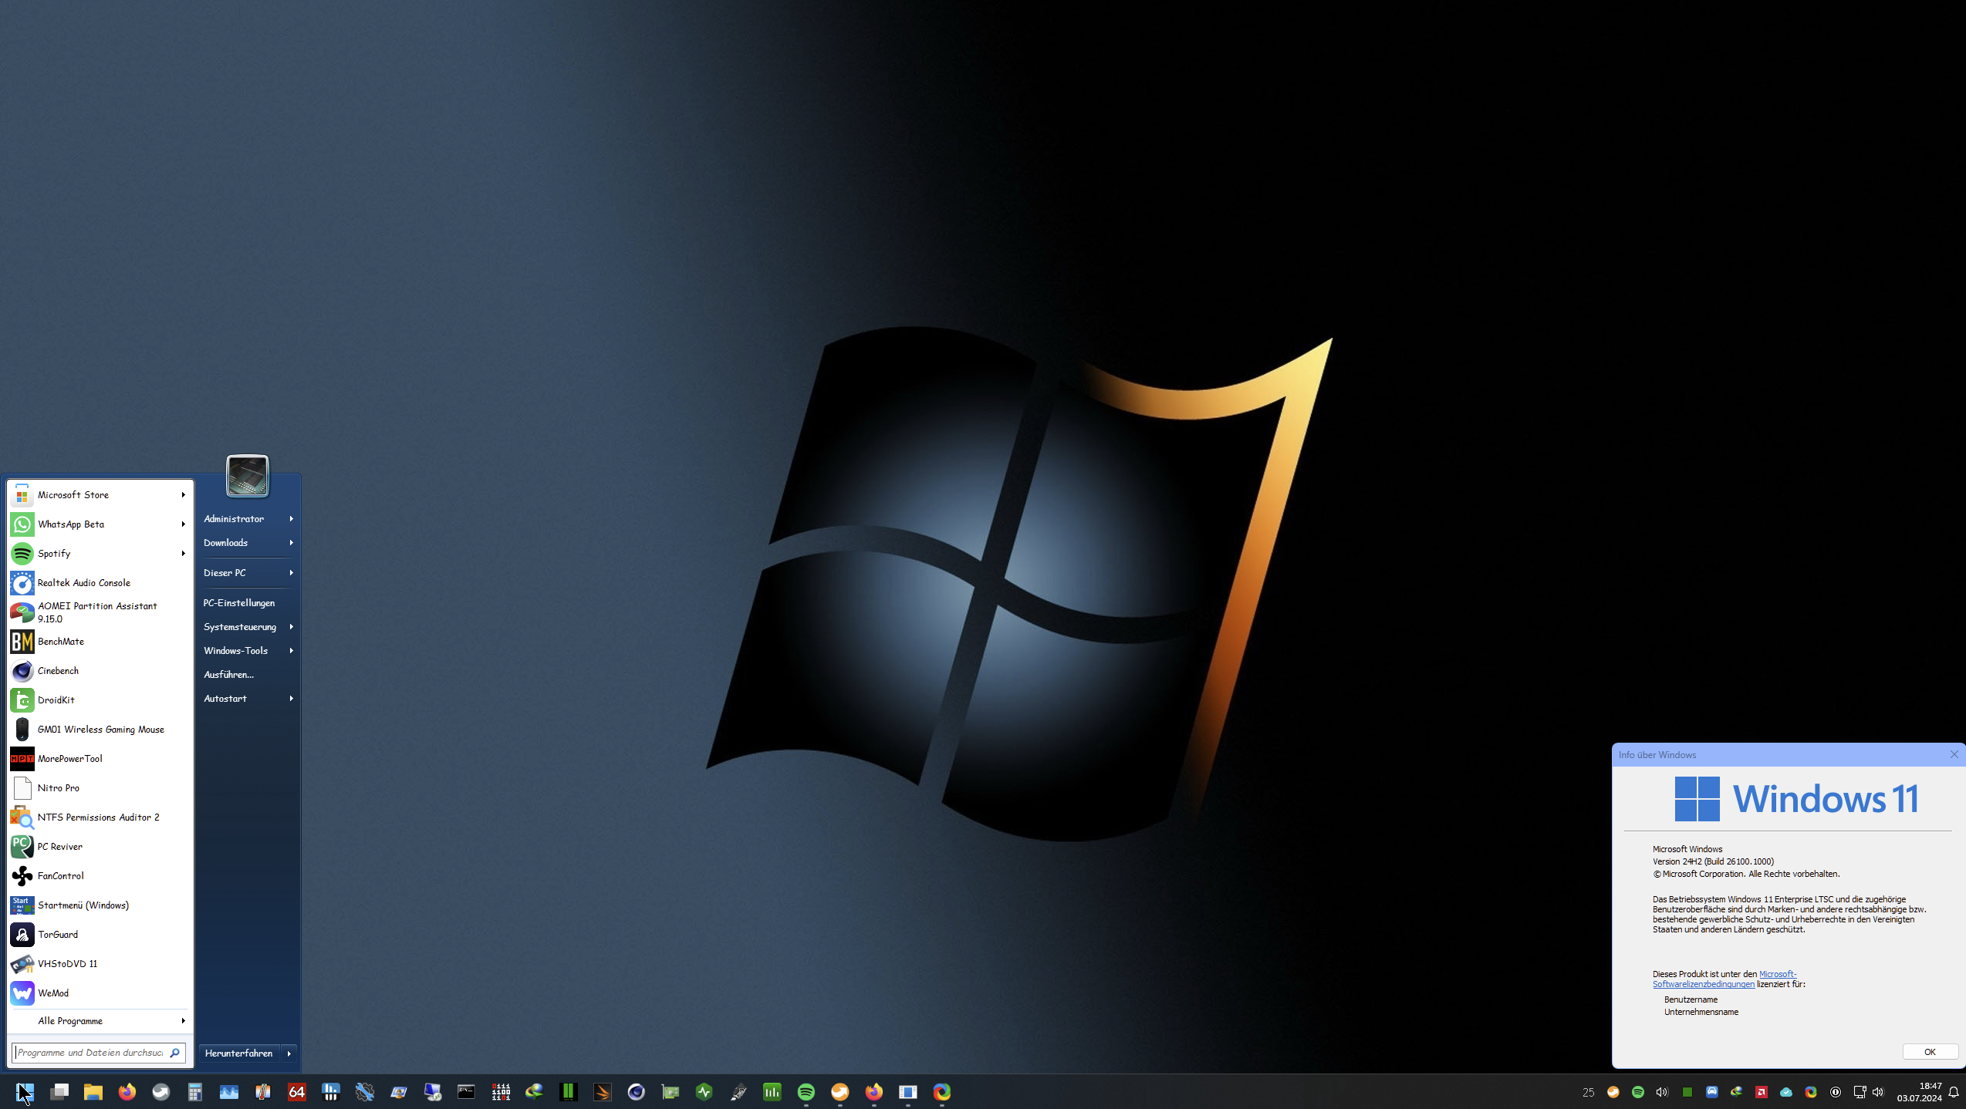Open the Calculator taskbar icon
The image size is (1966, 1109).
click(x=194, y=1092)
